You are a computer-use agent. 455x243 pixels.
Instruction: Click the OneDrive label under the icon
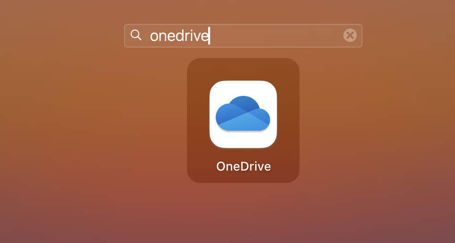click(243, 166)
